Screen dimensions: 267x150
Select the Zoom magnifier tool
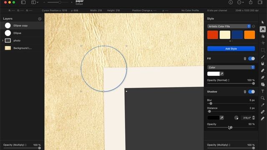tap(262, 98)
